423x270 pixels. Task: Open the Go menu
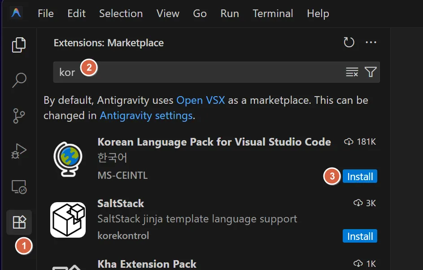(x=200, y=13)
